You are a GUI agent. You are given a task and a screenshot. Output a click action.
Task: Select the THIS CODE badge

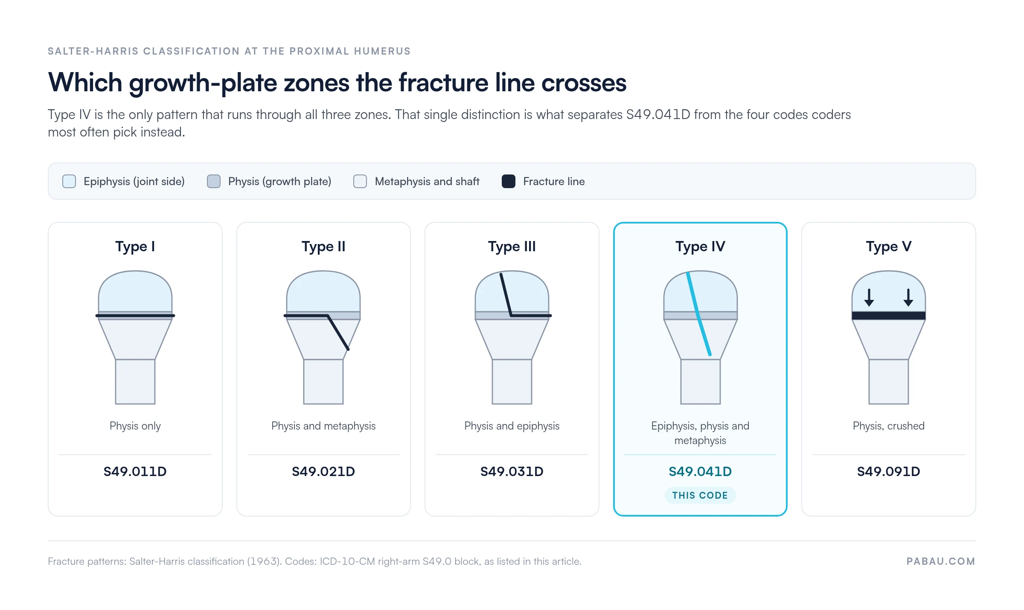(x=700, y=495)
